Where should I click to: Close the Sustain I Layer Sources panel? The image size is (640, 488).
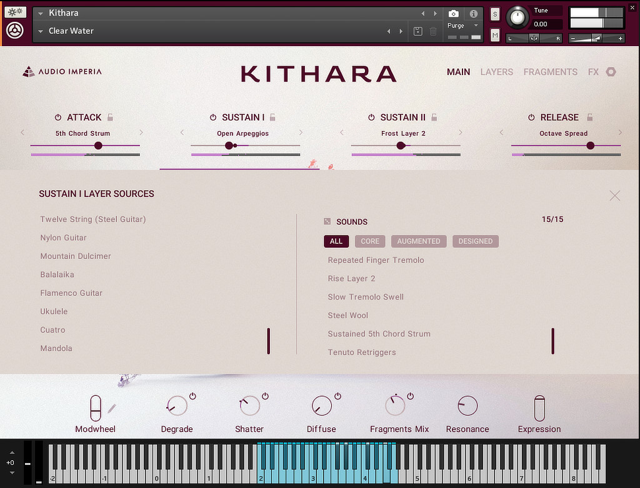click(615, 196)
